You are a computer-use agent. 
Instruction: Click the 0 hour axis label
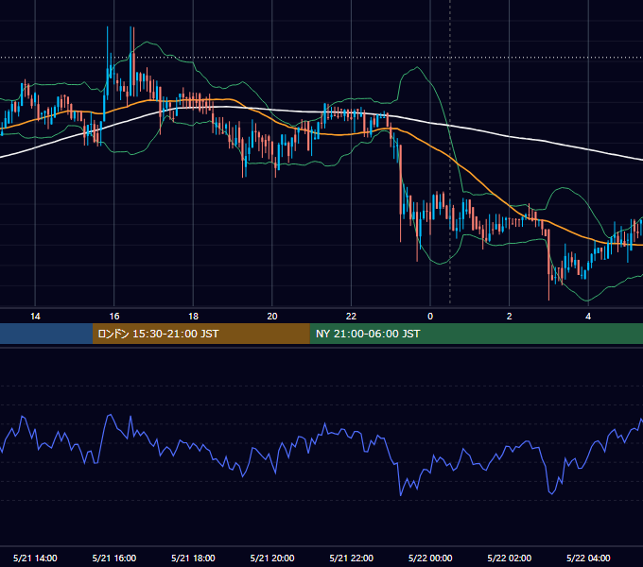point(430,317)
